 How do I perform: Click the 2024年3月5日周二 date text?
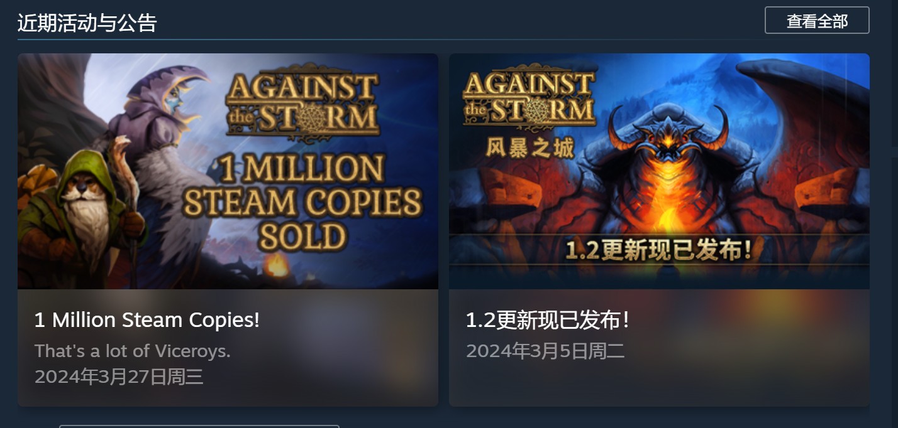coord(545,351)
